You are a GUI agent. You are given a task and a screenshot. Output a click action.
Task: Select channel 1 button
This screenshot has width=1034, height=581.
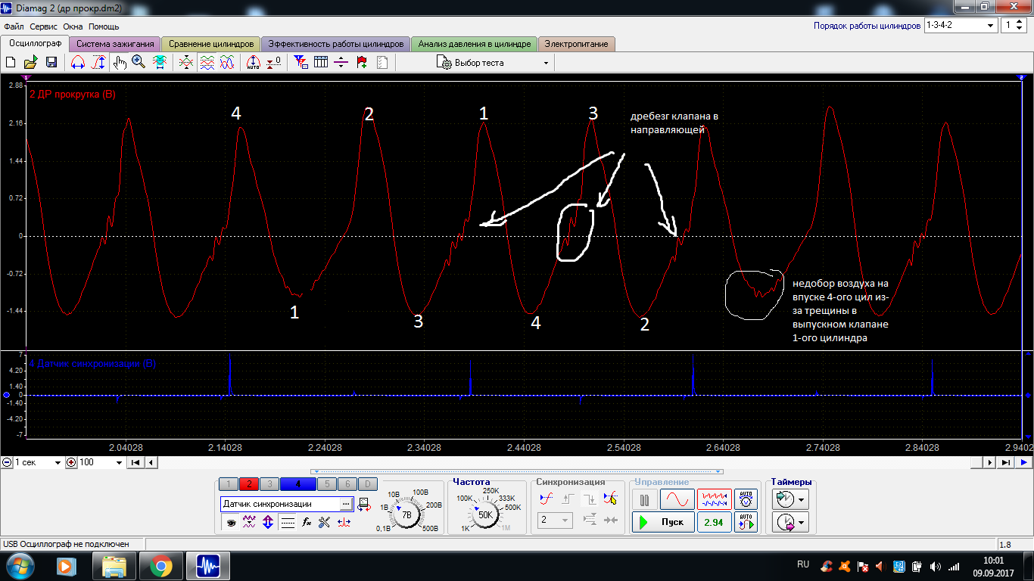pyautogui.click(x=228, y=484)
